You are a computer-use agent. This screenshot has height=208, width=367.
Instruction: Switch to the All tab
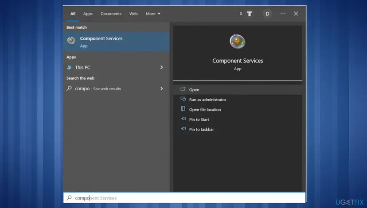tap(73, 14)
